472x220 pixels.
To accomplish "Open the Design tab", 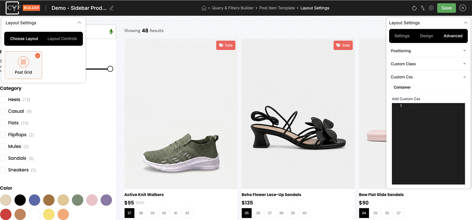I will [x=427, y=36].
